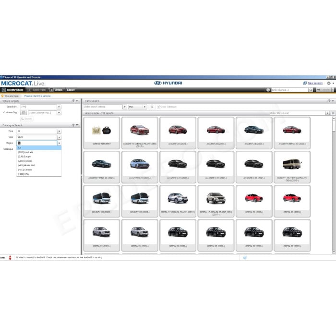Open the Accent/Verna 24 (2023-) thumbnail
The image size is (336, 336).
102,167
